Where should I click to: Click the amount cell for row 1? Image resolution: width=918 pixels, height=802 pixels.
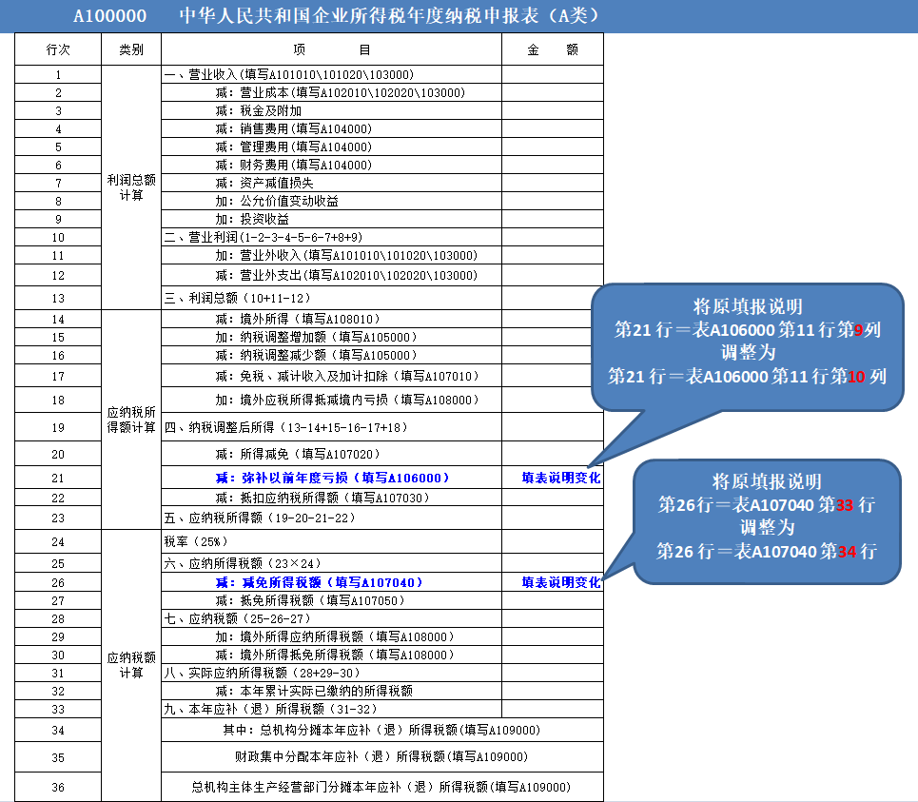tap(553, 74)
